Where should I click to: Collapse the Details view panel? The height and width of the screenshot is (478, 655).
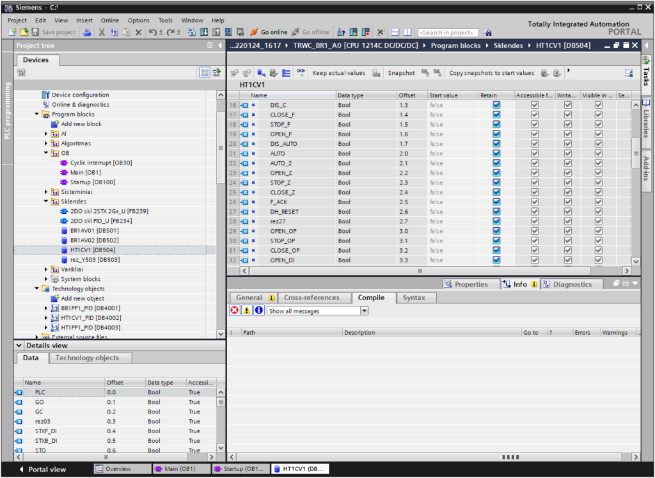pos(19,346)
